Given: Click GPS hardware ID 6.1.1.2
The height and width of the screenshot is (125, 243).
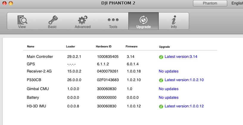Looking at the screenshot, I should pyautogui.click(x=103, y=64).
